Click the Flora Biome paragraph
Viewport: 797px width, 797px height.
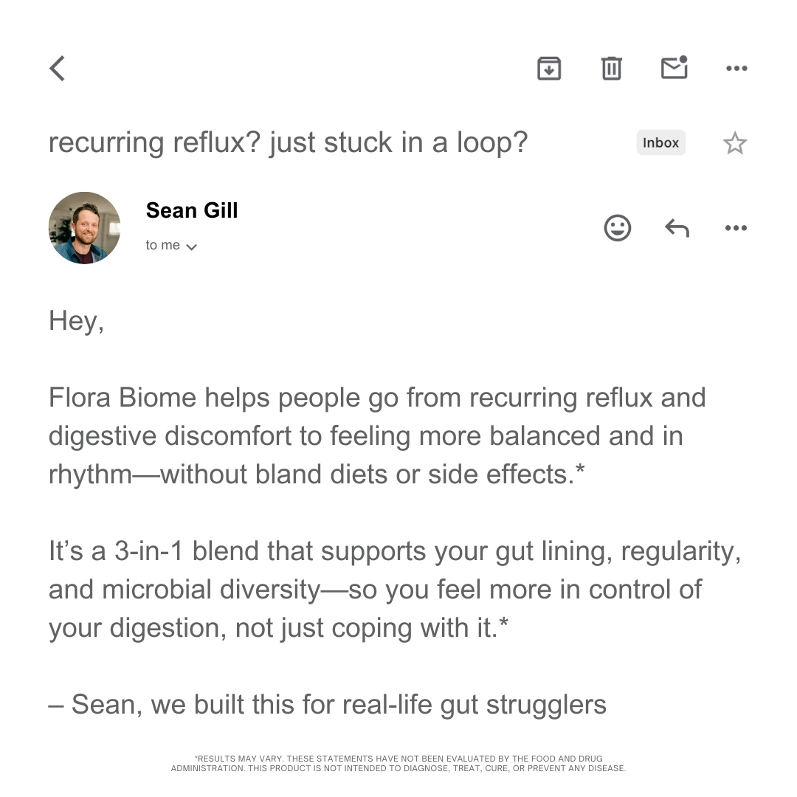[x=377, y=435]
